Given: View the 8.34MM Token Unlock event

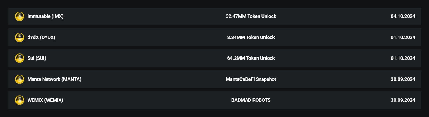Looking at the screenshot, I should [x=251, y=37].
